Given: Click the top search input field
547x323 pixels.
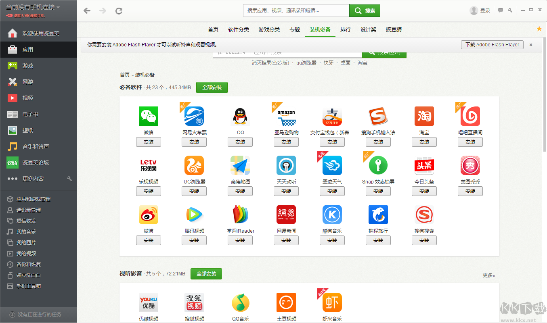Looking at the screenshot, I should point(296,10).
